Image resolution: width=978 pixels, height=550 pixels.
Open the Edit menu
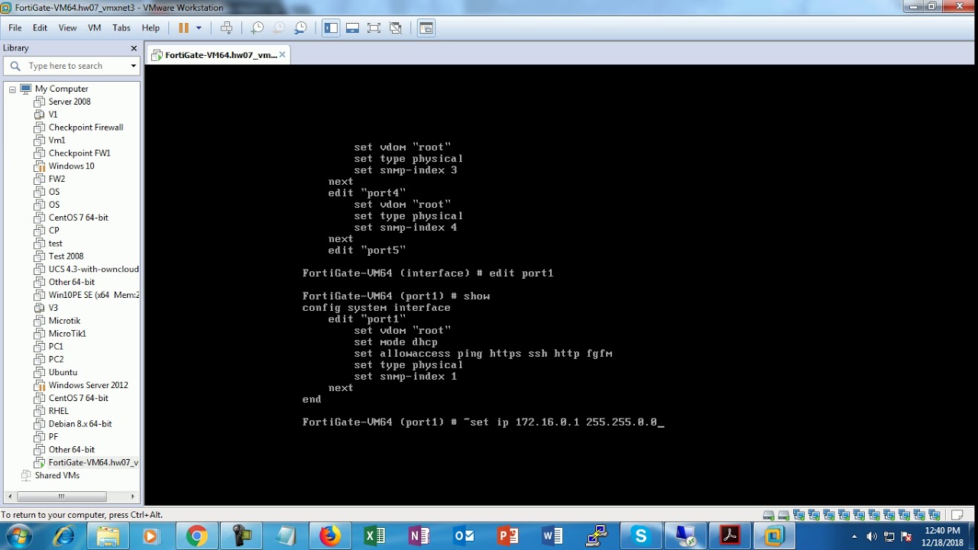coord(40,27)
